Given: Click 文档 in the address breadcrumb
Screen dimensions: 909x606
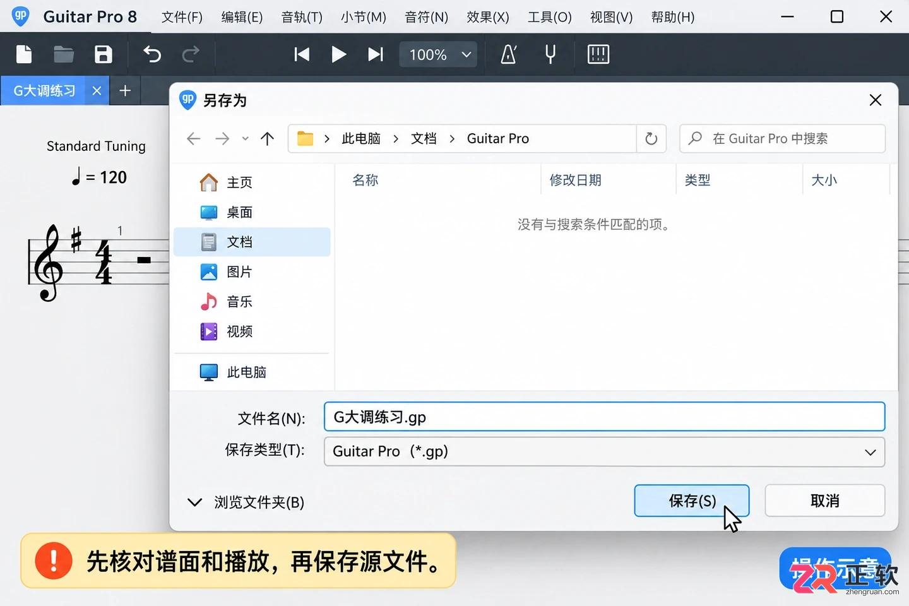Looking at the screenshot, I should (x=424, y=139).
